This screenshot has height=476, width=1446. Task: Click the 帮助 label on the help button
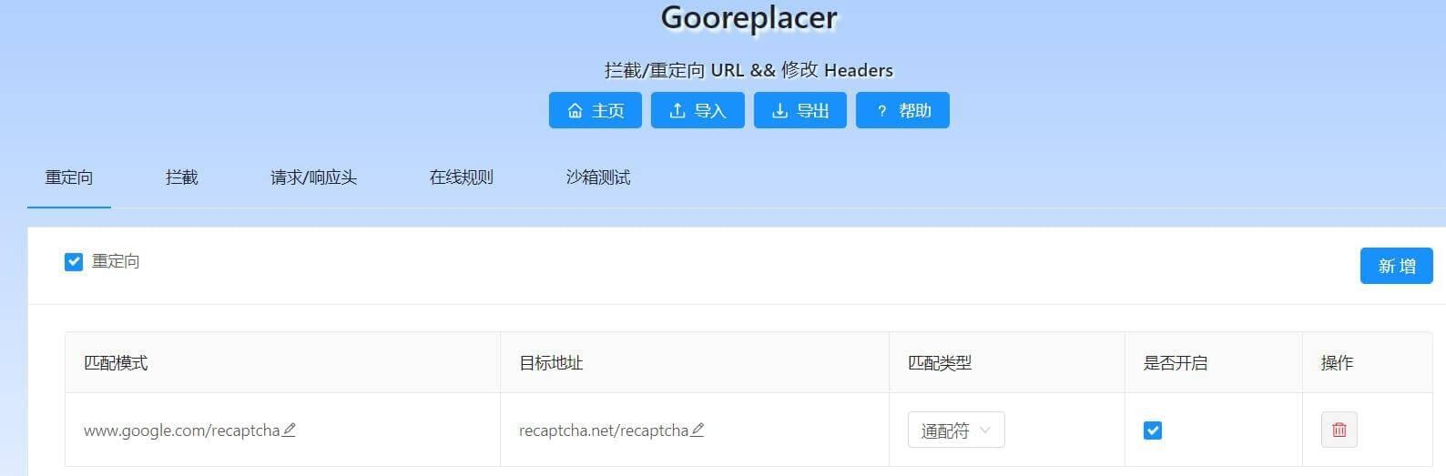coord(914,110)
